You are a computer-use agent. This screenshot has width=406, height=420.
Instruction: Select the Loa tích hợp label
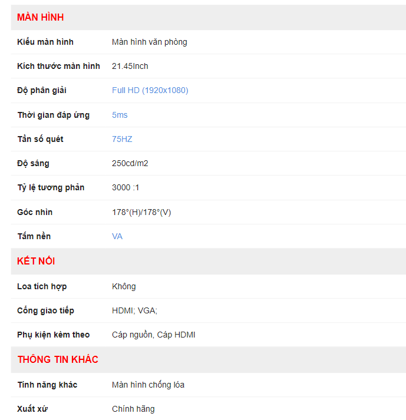[x=42, y=286]
